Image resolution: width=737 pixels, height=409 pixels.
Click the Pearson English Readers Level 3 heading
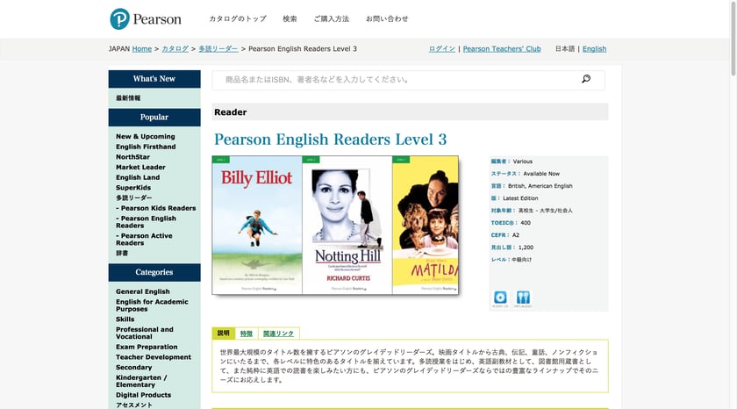331,140
